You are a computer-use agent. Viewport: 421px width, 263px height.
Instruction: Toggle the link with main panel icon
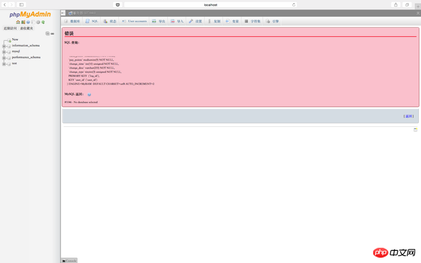[x=52, y=34]
